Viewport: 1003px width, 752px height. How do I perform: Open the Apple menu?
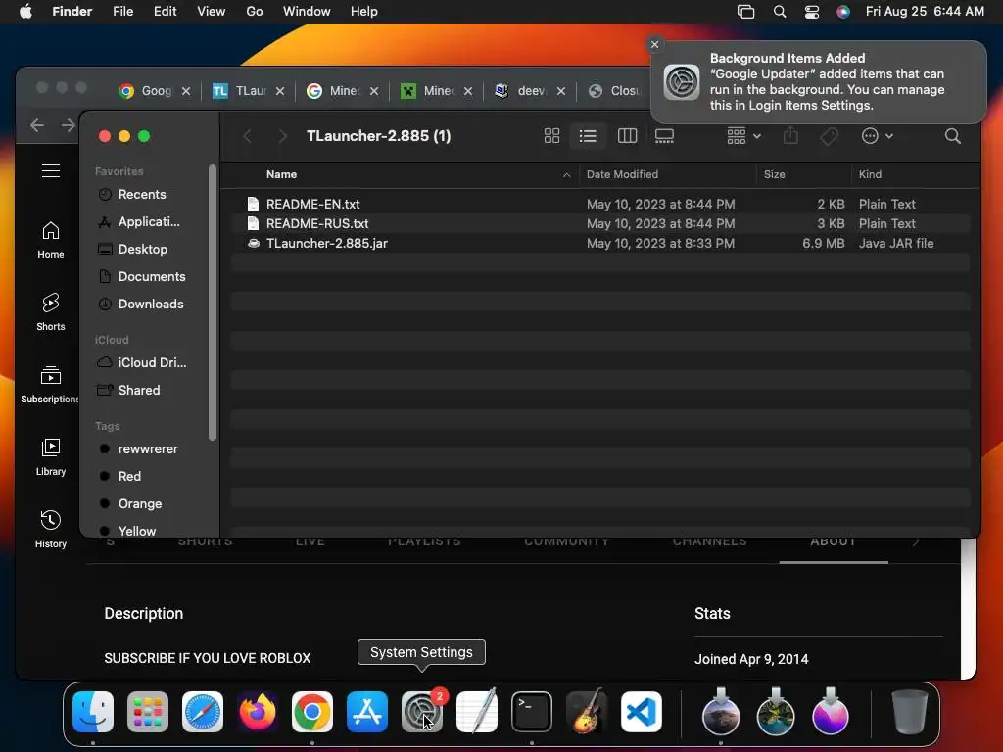pyautogui.click(x=25, y=11)
